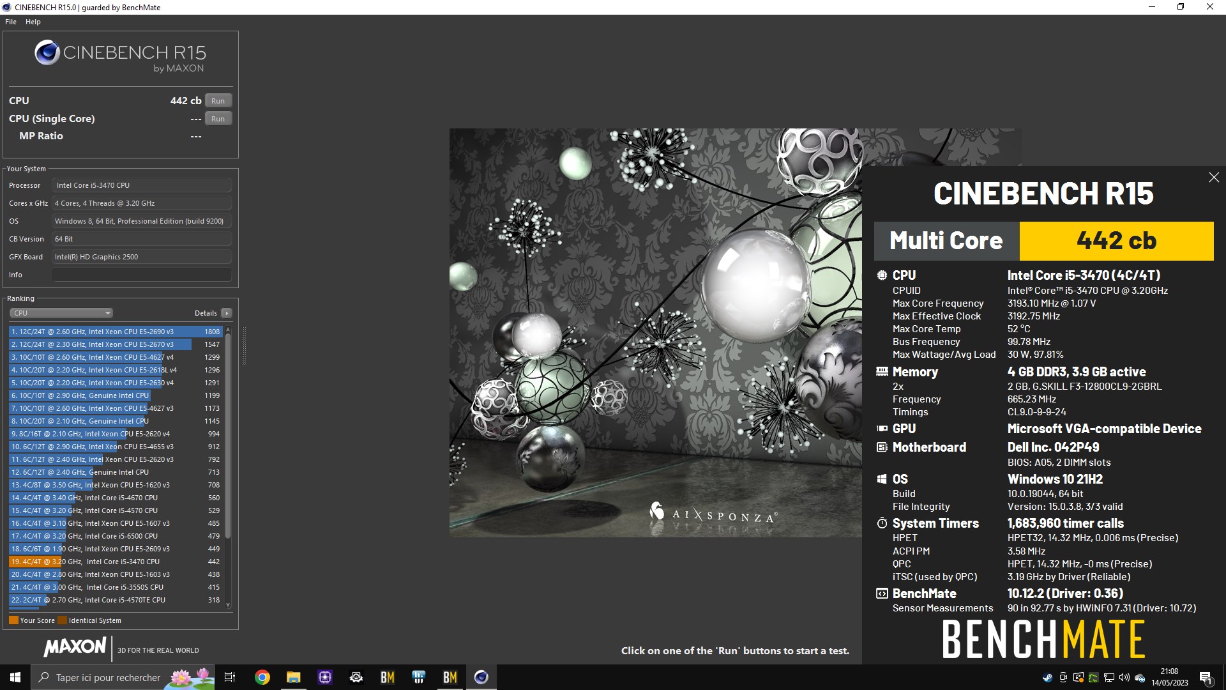Click the ranking list scrollbar thumb
The image size is (1226, 690).
(x=228, y=434)
